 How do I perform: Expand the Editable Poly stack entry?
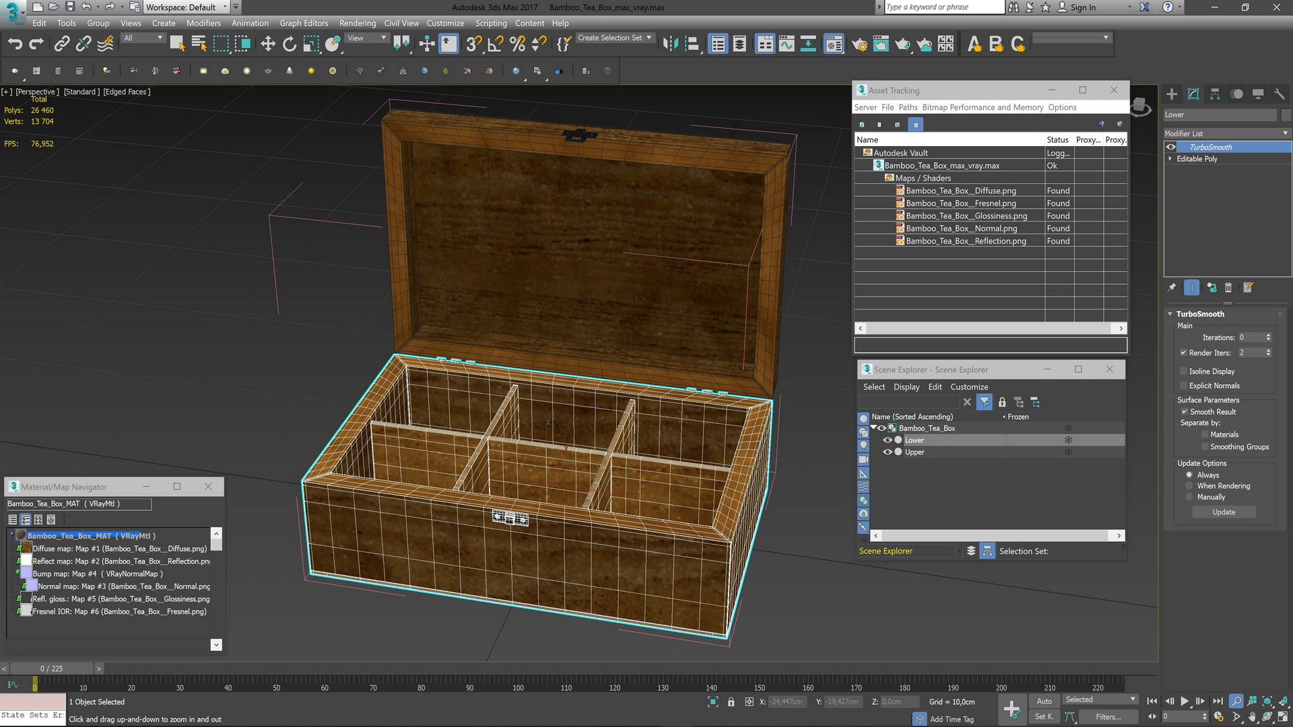(1170, 159)
